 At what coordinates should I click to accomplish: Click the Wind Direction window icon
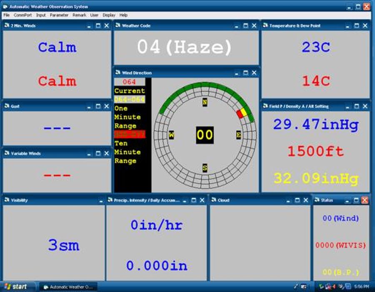click(117, 72)
